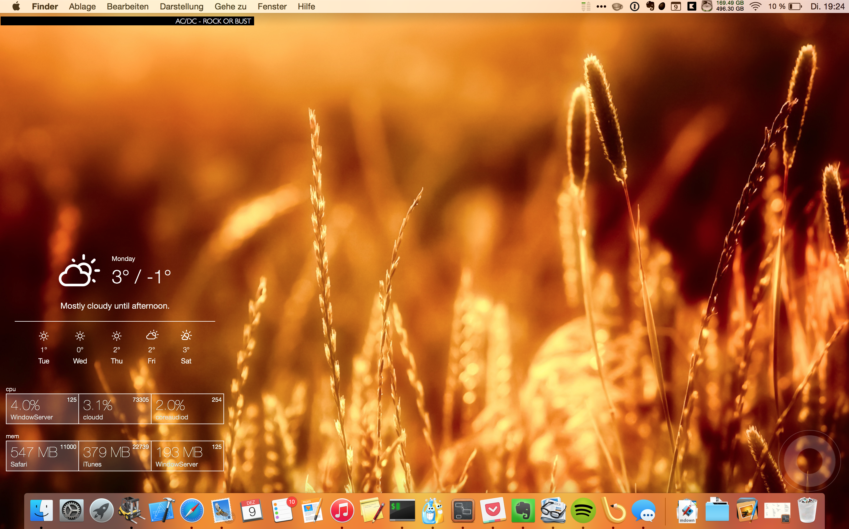Open Darstellung menu options
This screenshot has width=849, height=529.
[x=180, y=7]
